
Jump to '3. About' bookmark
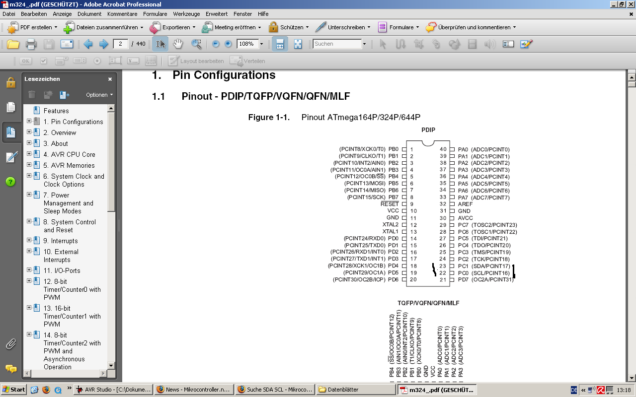56,143
